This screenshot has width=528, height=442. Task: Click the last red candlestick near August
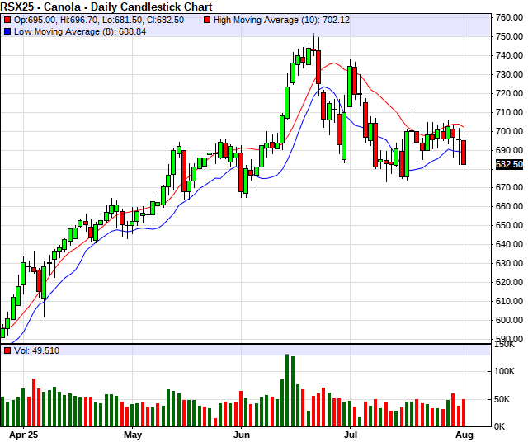464,153
